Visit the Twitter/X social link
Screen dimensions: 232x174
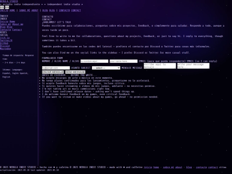click(x=6, y=40)
